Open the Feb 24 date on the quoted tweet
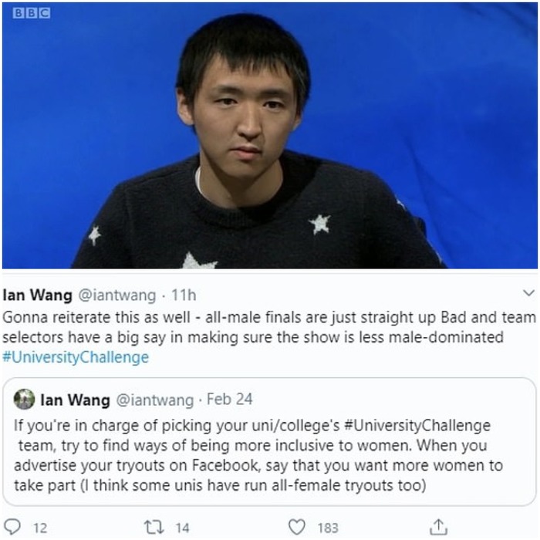 [x=229, y=400]
